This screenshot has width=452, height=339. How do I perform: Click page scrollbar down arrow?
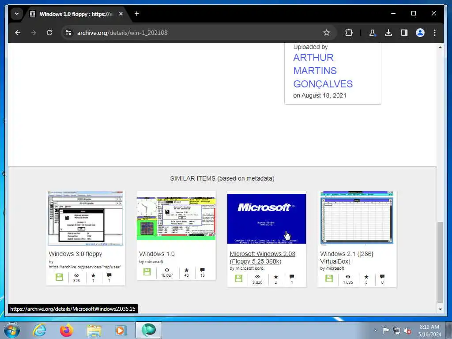[x=440, y=309]
